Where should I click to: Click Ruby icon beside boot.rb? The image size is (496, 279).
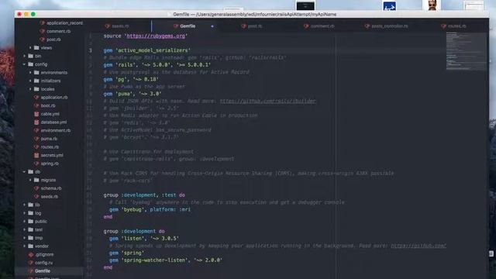tap(36, 105)
